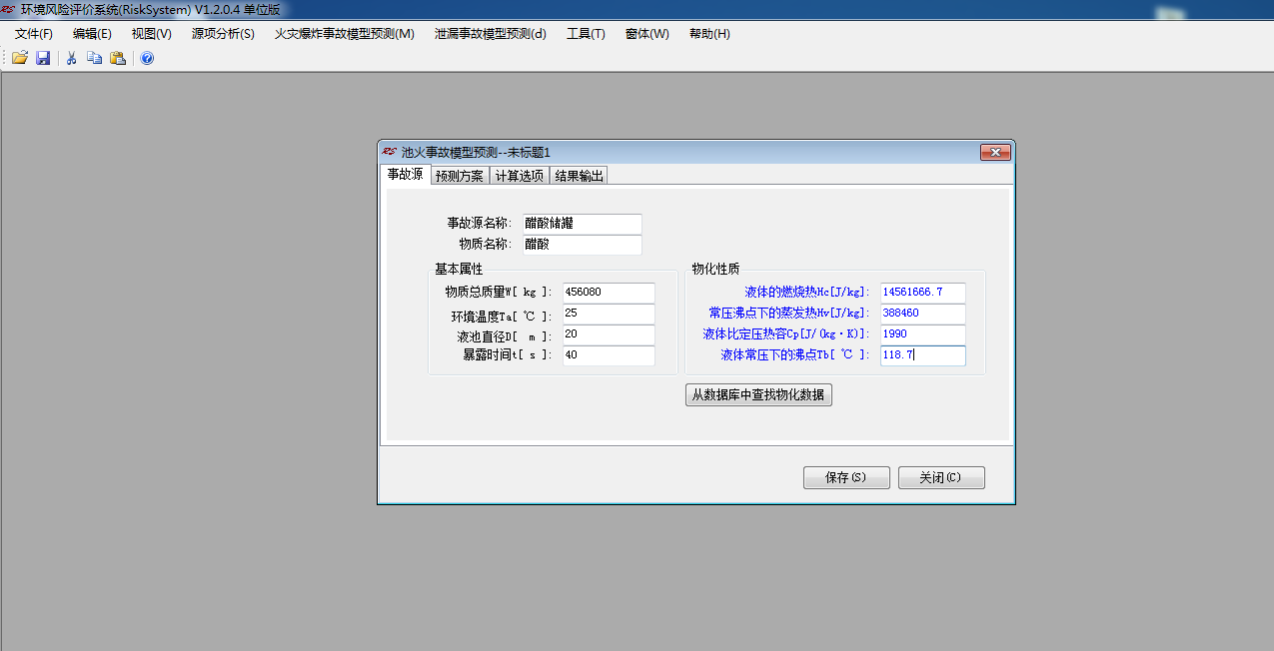This screenshot has width=1274, height=651.
Task: Click the 池火事故模型预测 dialog title text
Action: tap(476, 153)
